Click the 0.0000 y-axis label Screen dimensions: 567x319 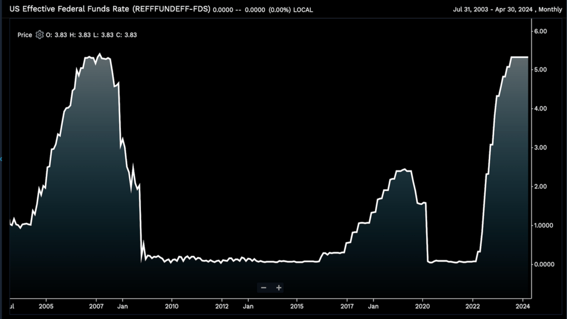coord(543,264)
